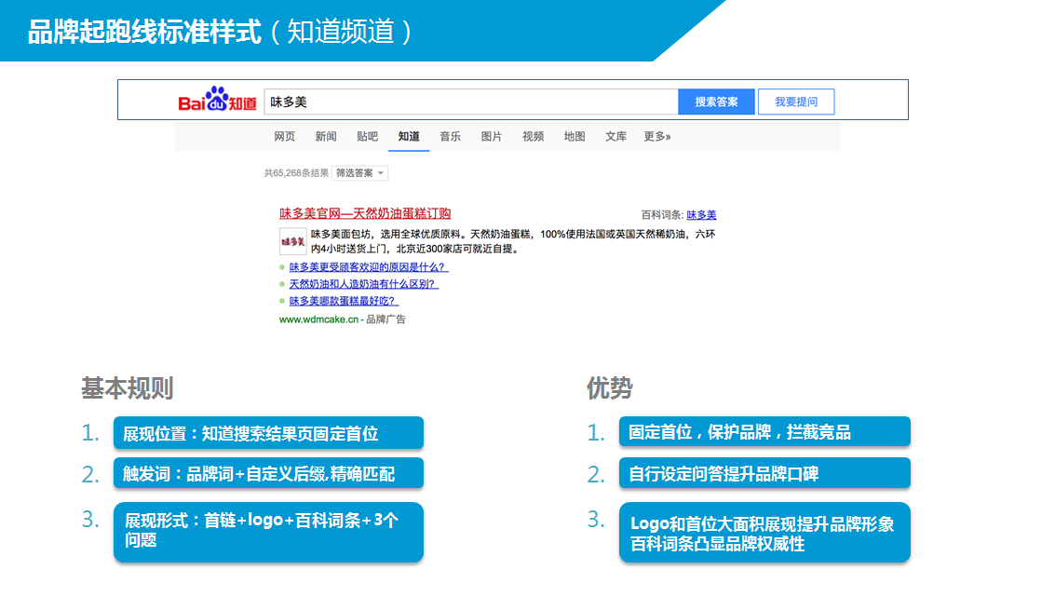Viewport: 1055px width, 597px height.
Task: Click the Baidu Zhidao logo
Action: [x=217, y=100]
